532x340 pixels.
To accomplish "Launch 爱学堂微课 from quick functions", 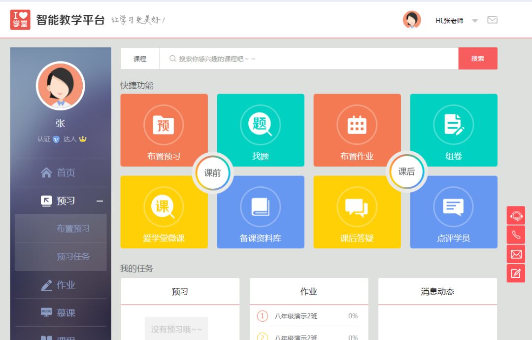I will point(164,212).
